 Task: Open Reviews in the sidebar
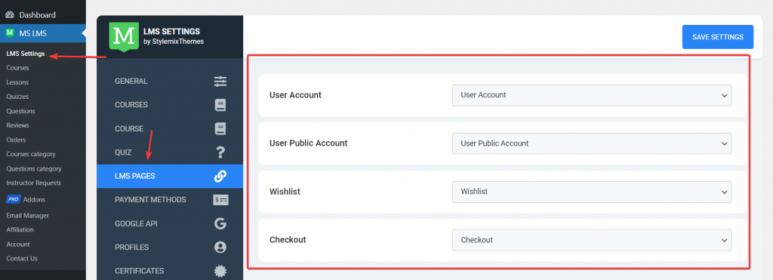[18, 125]
